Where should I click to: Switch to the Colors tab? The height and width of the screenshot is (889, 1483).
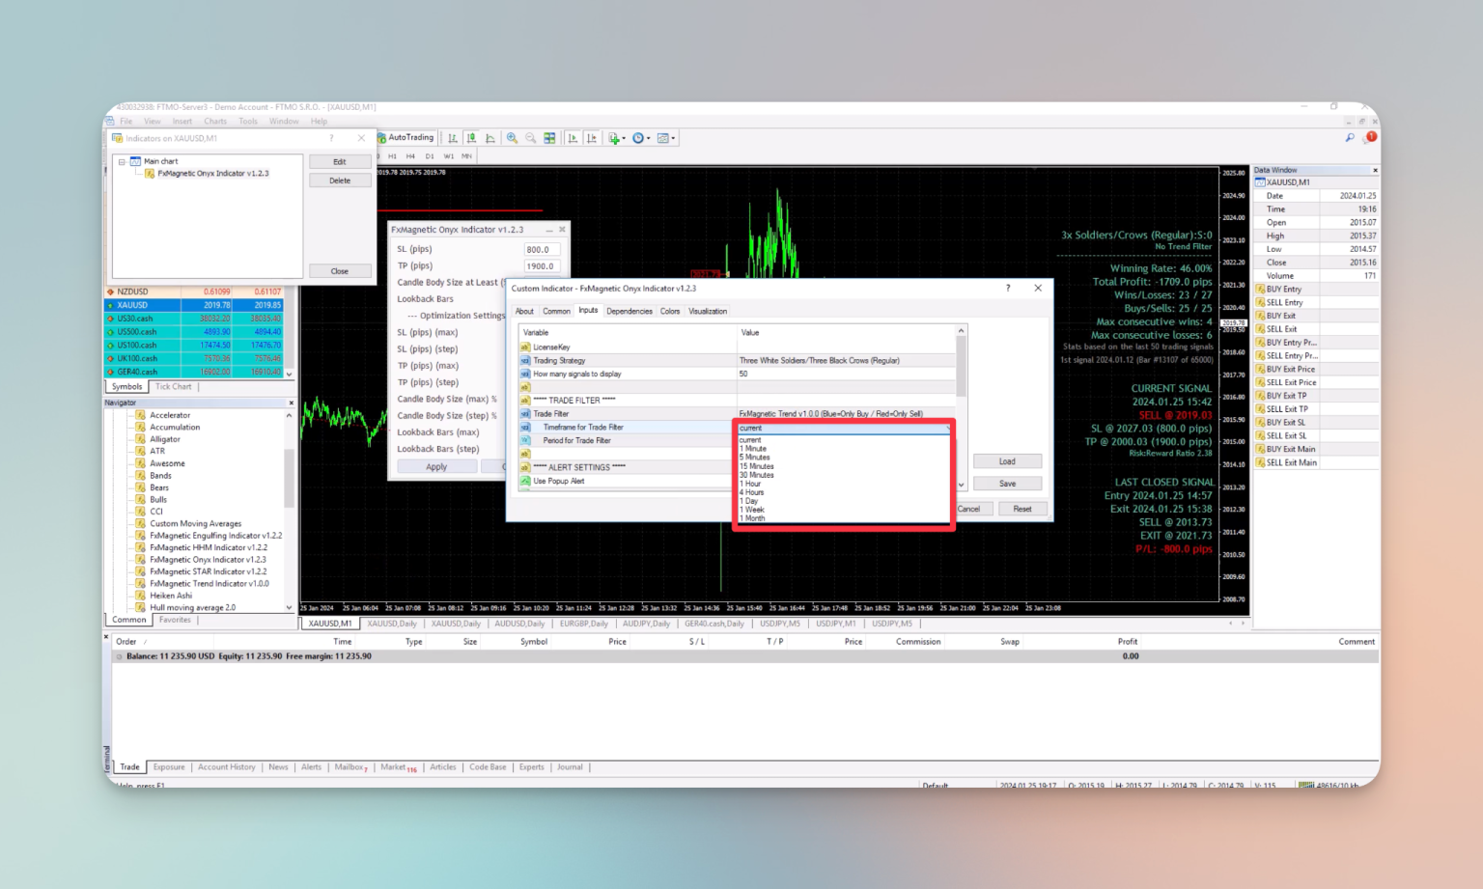click(670, 311)
